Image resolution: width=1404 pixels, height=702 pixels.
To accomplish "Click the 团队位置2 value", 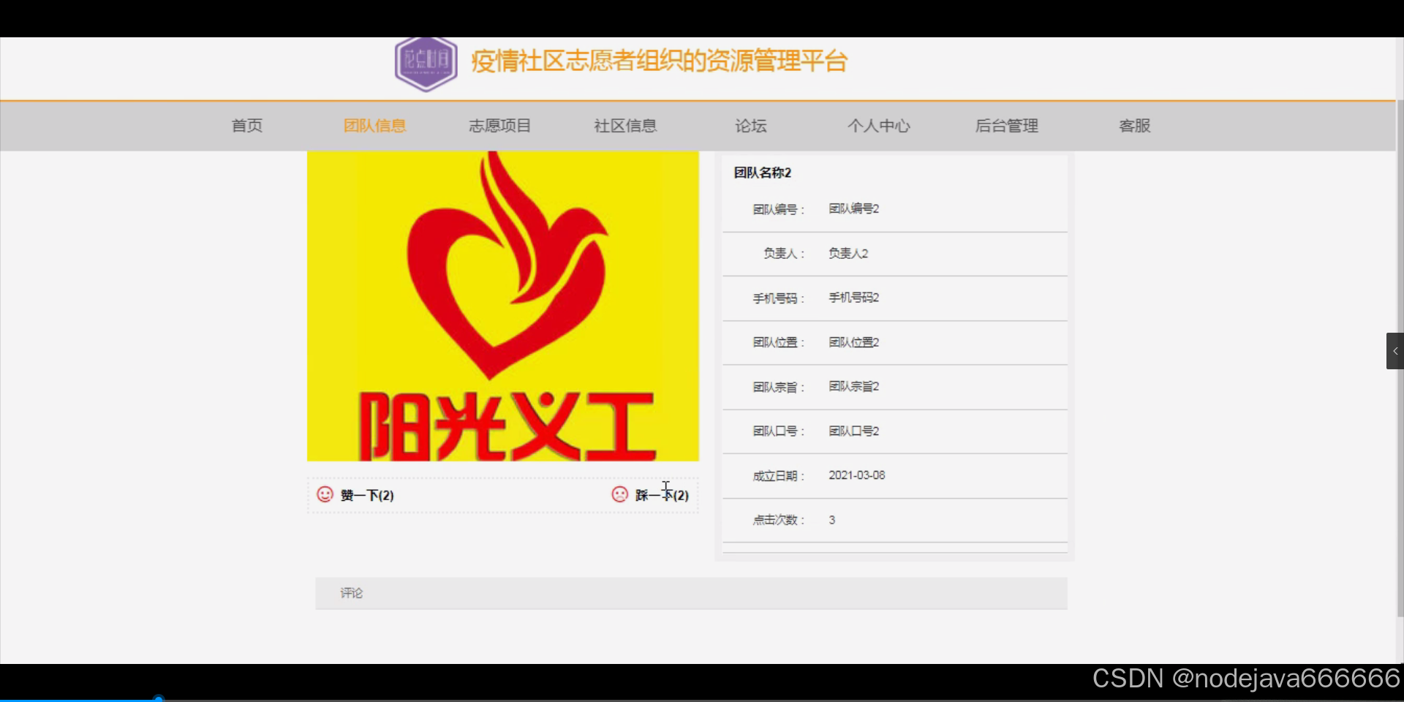I will (853, 342).
